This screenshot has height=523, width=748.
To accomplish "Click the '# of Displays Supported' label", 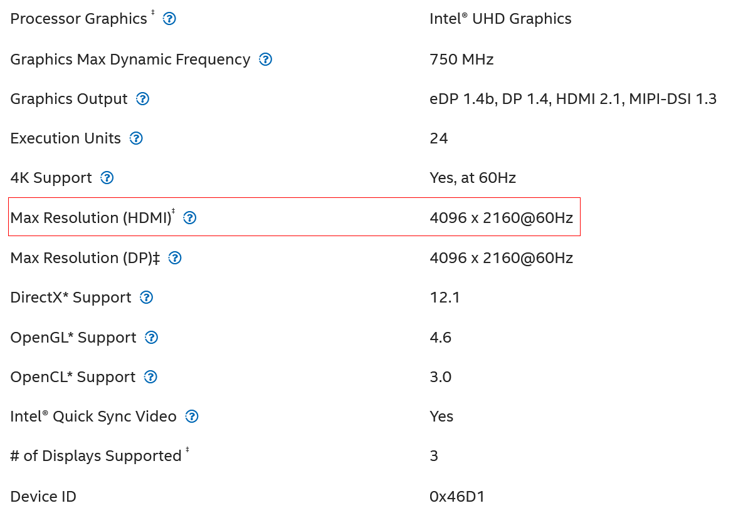I will [x=95, y=456].
